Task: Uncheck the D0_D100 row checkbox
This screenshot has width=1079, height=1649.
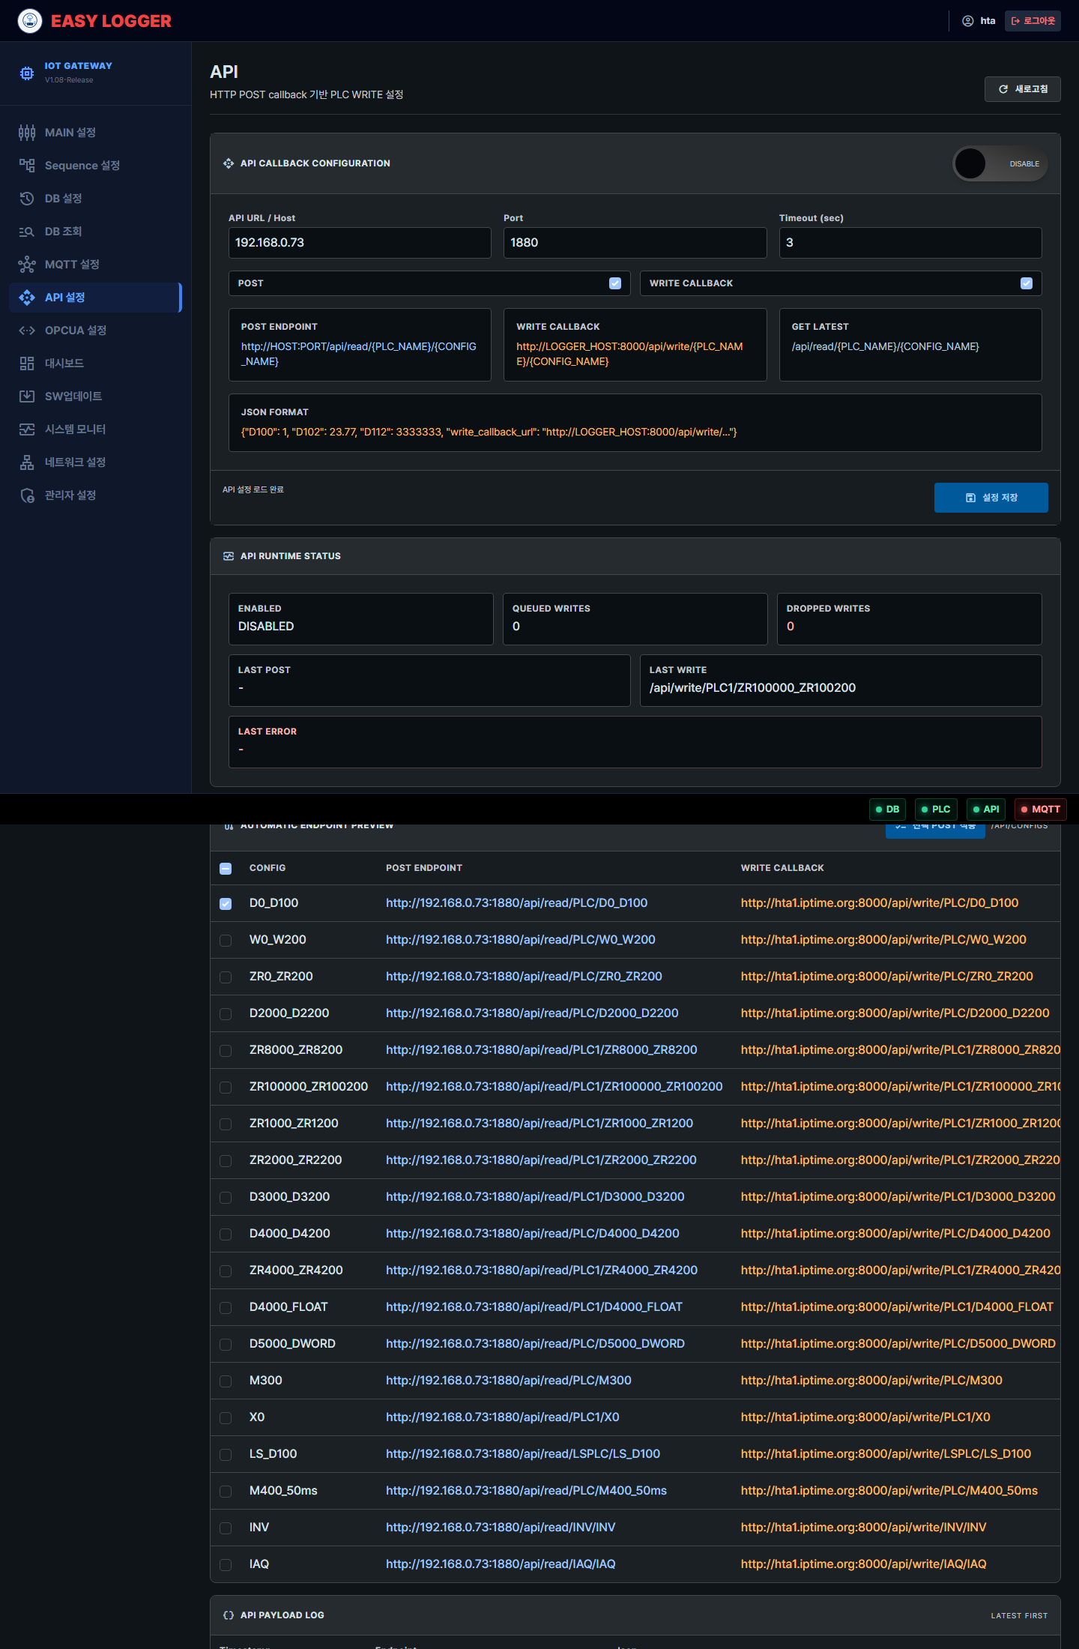Action: point(226,904)
